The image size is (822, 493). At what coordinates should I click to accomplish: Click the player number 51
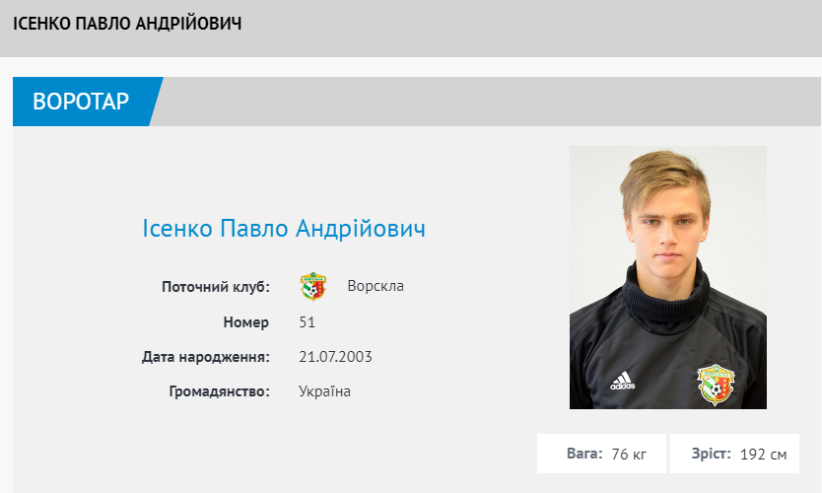307,322
